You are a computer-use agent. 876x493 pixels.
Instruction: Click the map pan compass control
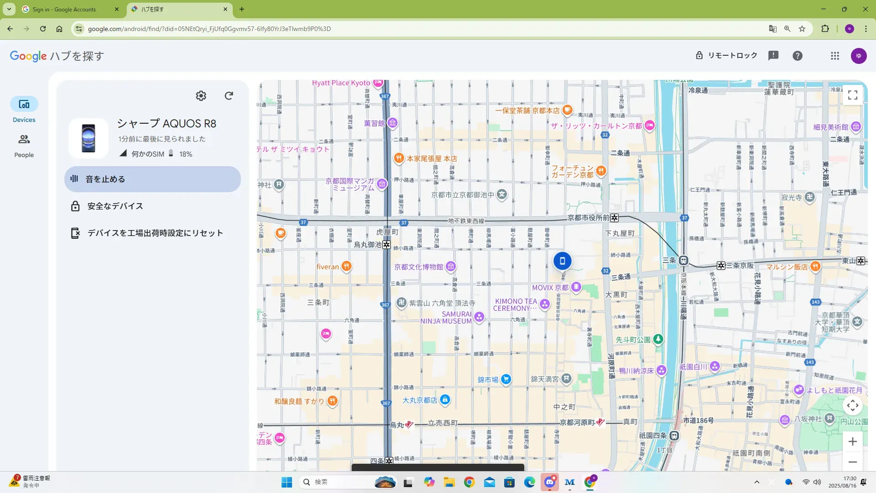click(852, 405)
